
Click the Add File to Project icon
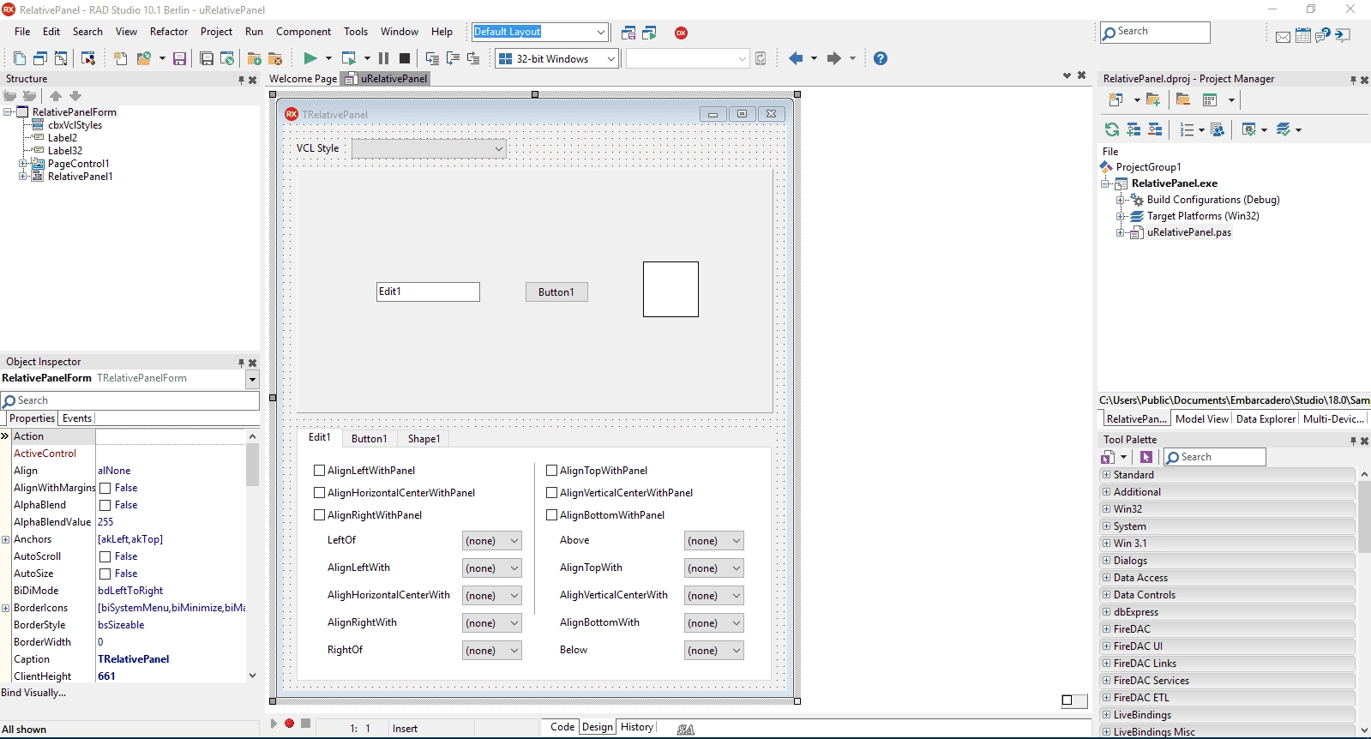click(255, 58)
